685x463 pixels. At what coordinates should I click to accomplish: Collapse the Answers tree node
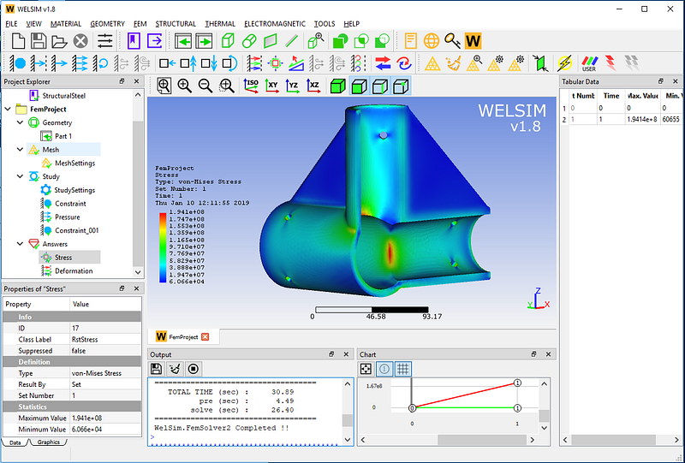20,244
